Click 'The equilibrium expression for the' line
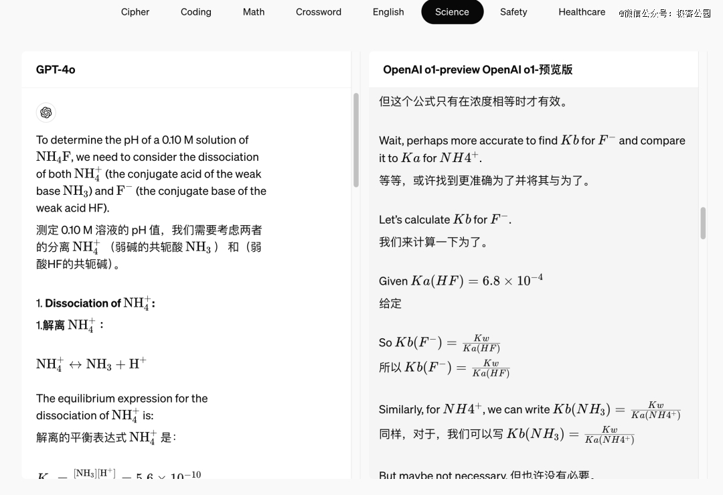The height and width of the screenshot is (495, 723). [122, 399]
